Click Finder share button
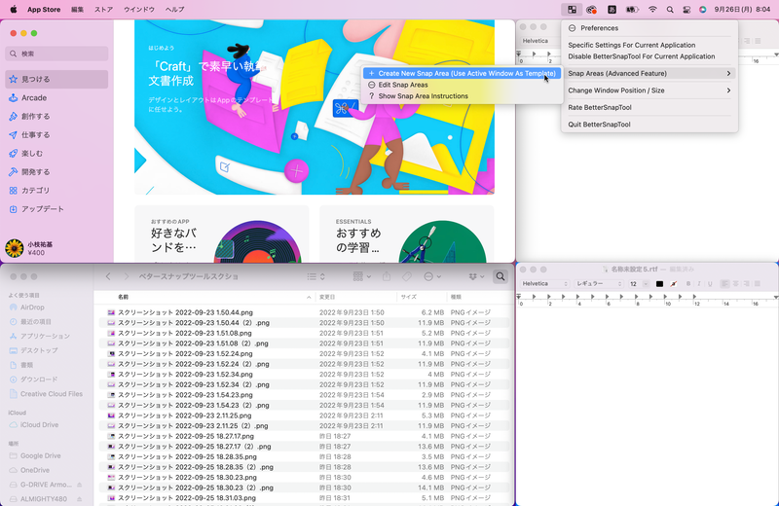Image resolution: width=779 pixels, height=506 pixels. coord(387,276)
